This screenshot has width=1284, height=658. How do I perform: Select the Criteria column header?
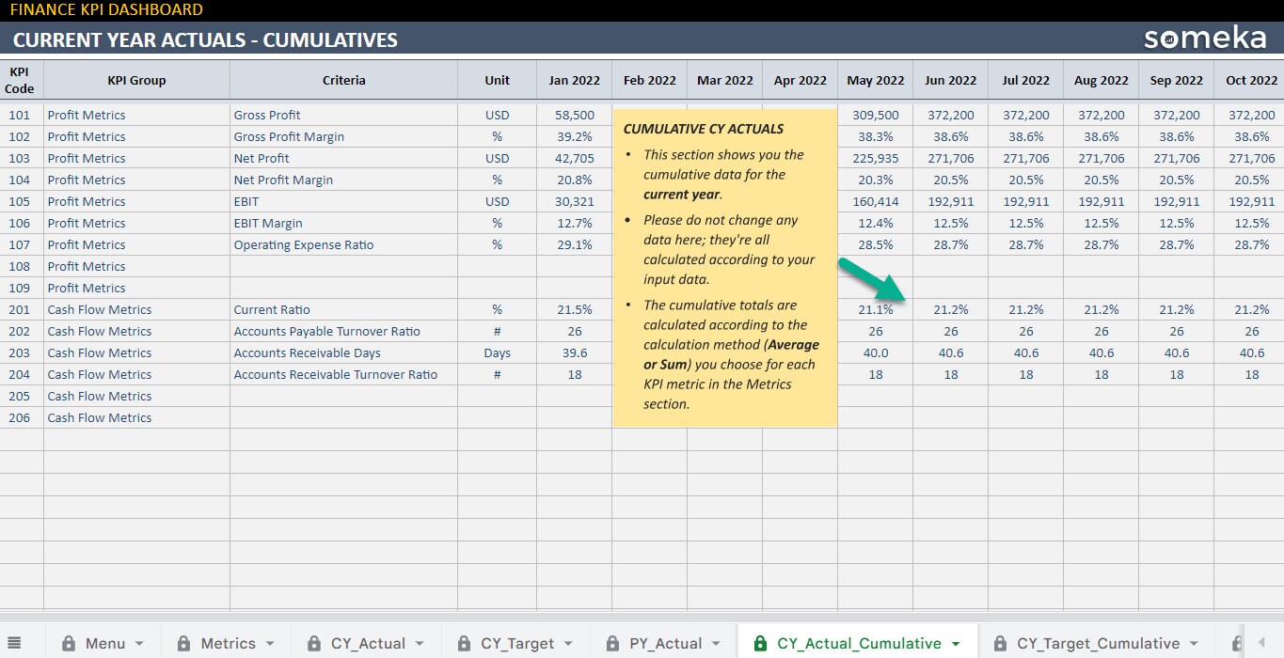[343, 80]
